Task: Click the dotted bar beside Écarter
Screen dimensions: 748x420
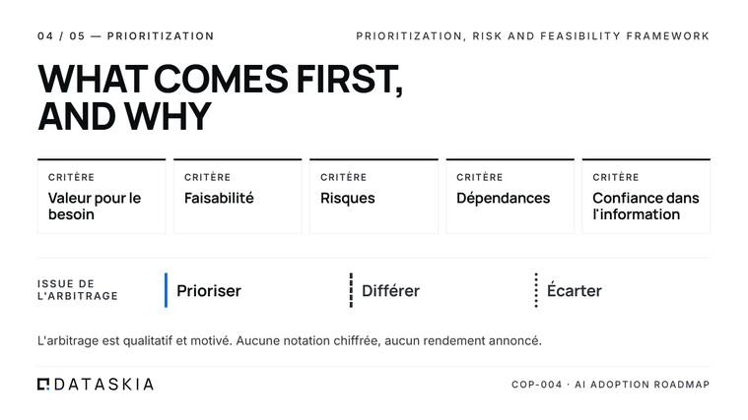Action: 536,290
